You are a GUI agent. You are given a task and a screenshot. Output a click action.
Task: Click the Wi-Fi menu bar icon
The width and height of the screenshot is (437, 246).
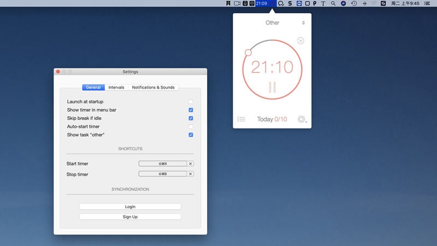click(x=374, y=3)
